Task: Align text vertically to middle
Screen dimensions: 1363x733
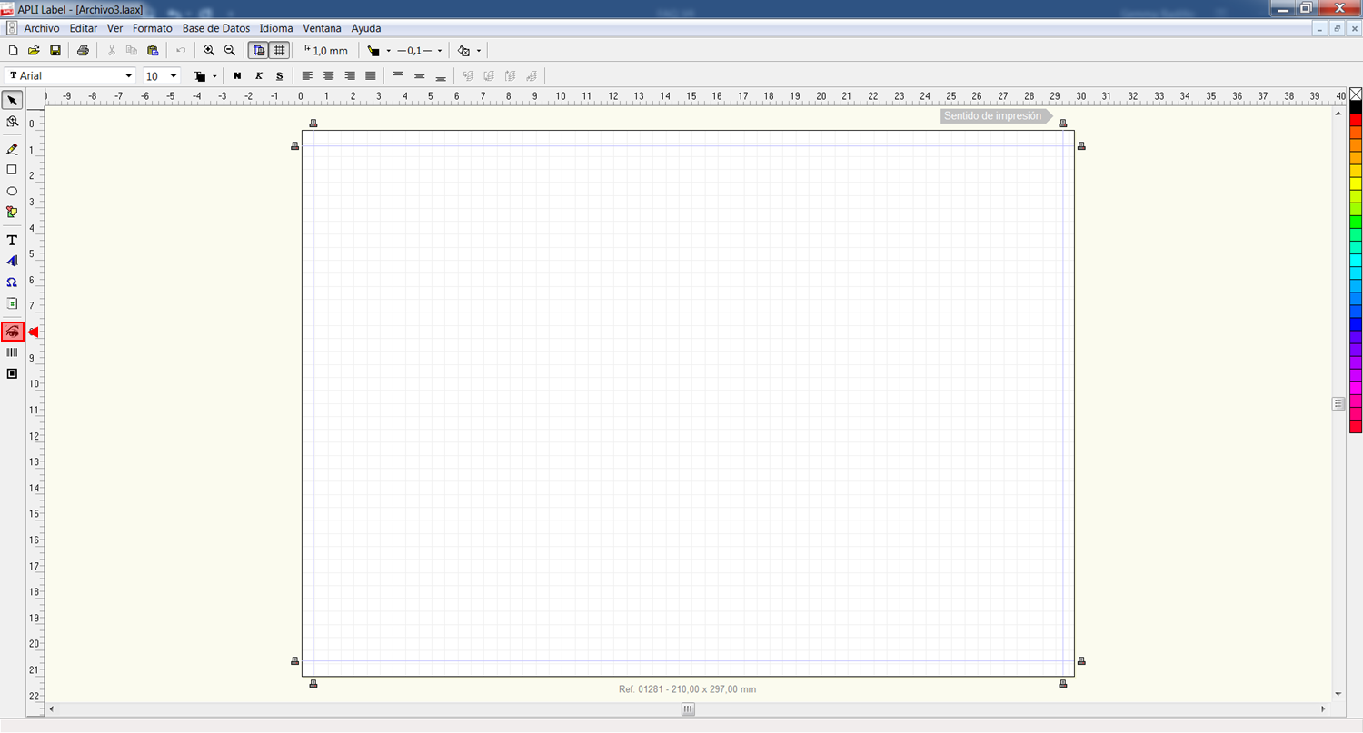Action: point(419,75)
